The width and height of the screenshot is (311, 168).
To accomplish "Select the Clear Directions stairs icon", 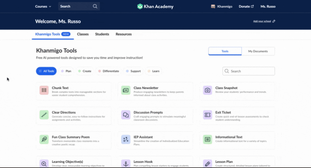I will point(44,115).
